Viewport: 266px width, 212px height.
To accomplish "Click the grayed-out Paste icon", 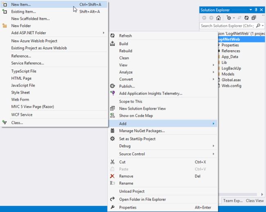I will point(112,169).
